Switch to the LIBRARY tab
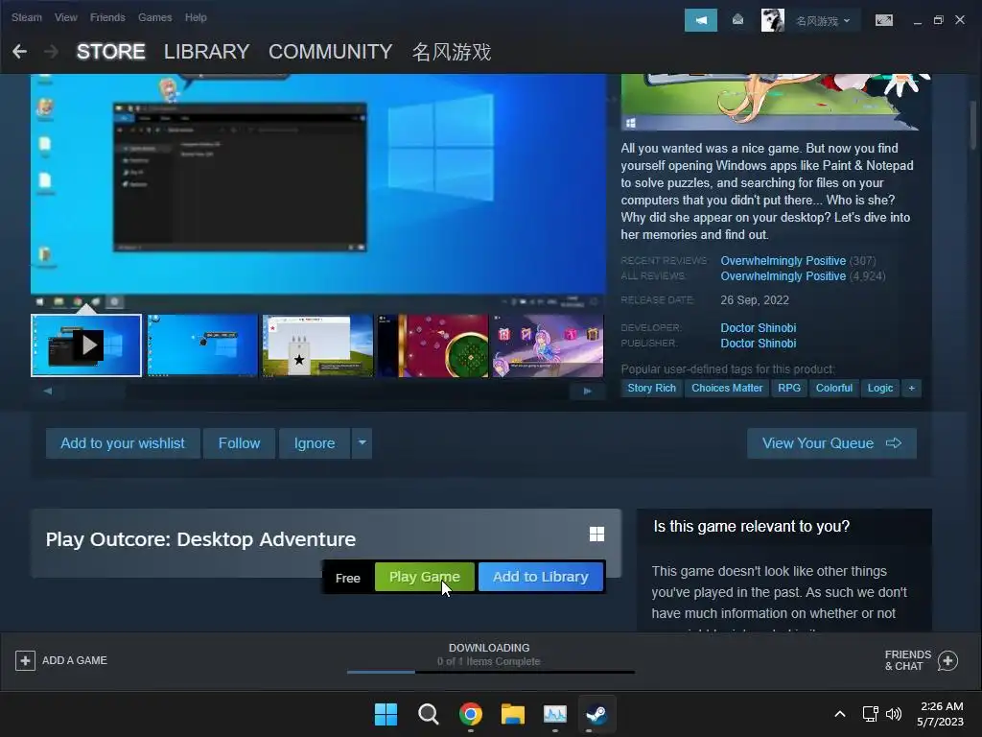The image size is (982, 737). [207, 52]
